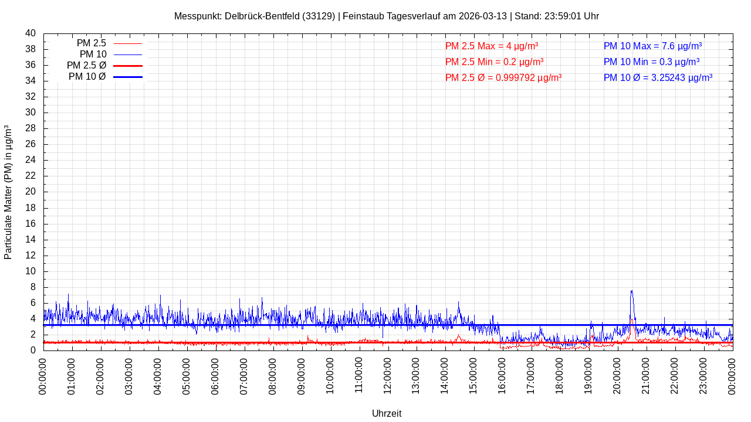This screenshot has height=422, width=751.
Task: Click the red PM 2.5 legend line sample
Action: (x=127, y=43)
